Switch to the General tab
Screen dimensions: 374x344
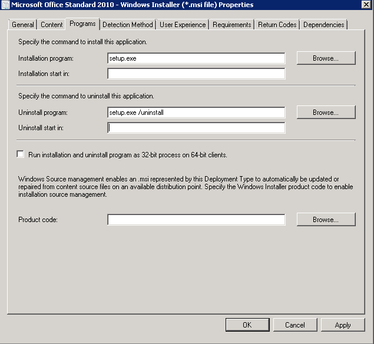[23, 25]
